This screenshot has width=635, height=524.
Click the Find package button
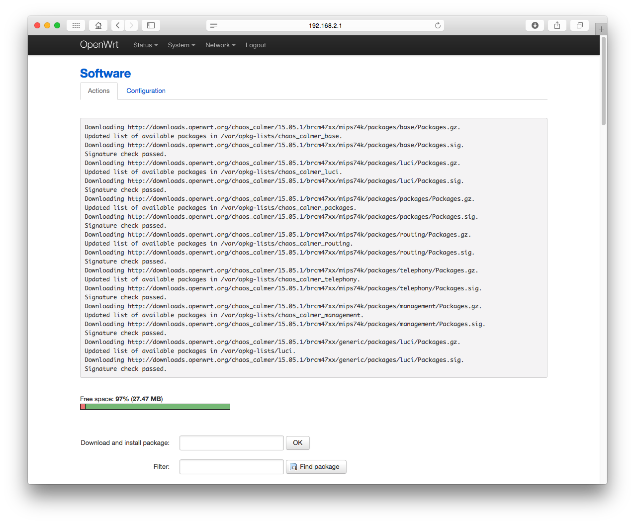(316, 467)
